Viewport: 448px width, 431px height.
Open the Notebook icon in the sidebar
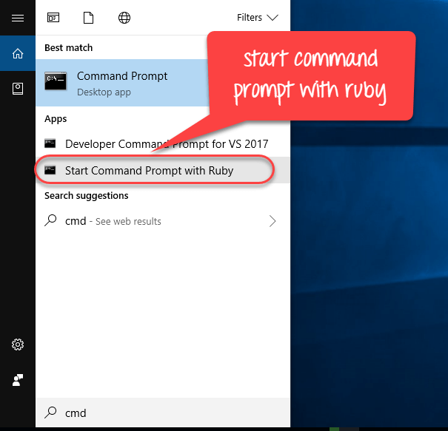[18, 89]
